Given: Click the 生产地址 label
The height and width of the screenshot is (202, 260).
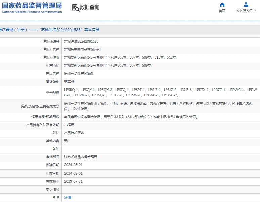Looking at the screenshot, I should 52,66.
